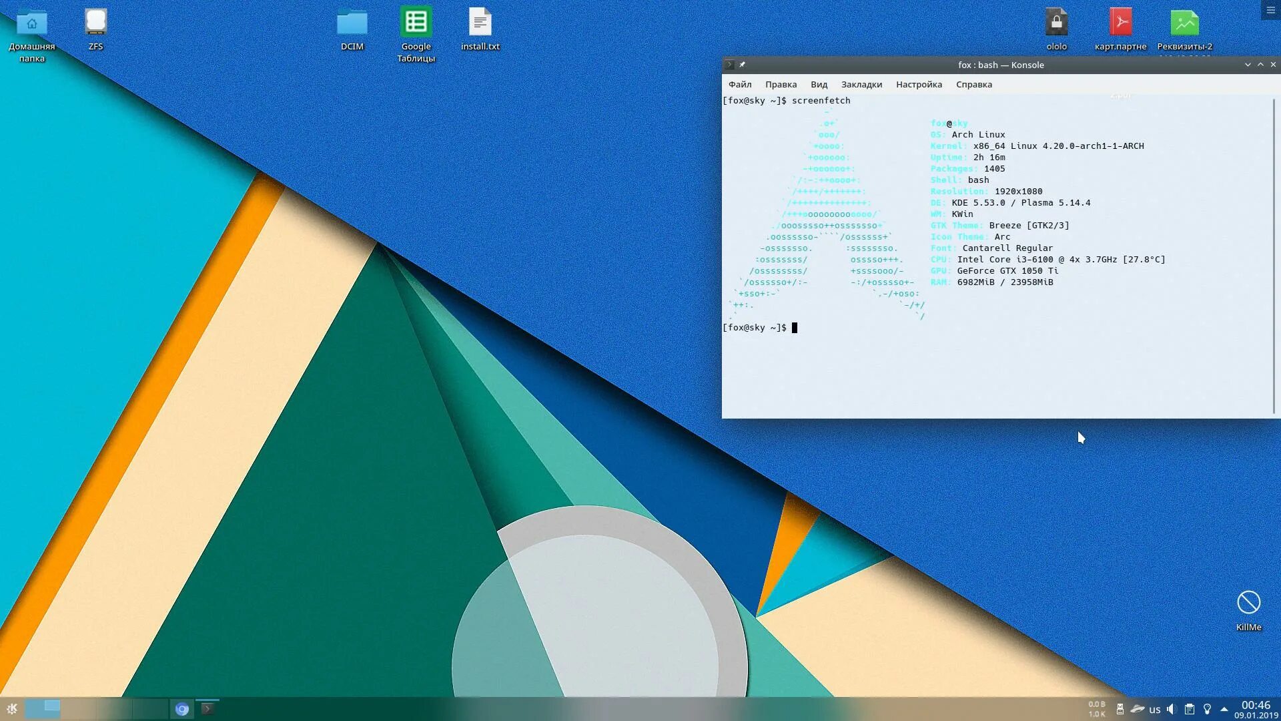
Task: Open the Файл menu in Konsole
Action: point(740,84)
